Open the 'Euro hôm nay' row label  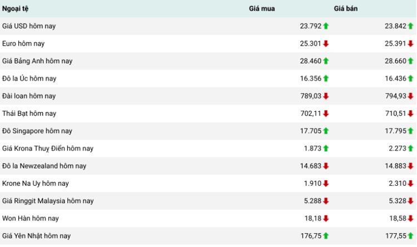click(23, 43)
